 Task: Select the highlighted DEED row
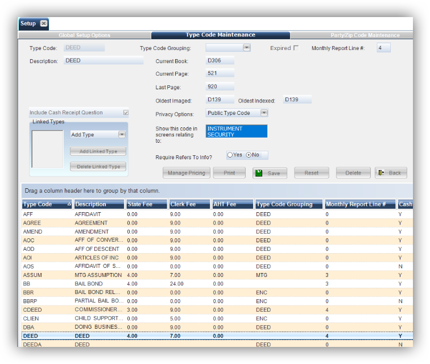217,336
